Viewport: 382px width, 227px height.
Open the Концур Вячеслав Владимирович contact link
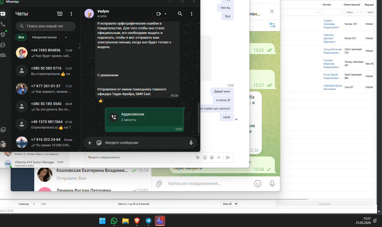click(333, 51)
